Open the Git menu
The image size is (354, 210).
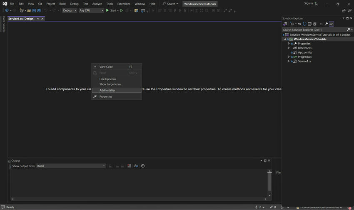pyautogui.click(x=40, y=4)
